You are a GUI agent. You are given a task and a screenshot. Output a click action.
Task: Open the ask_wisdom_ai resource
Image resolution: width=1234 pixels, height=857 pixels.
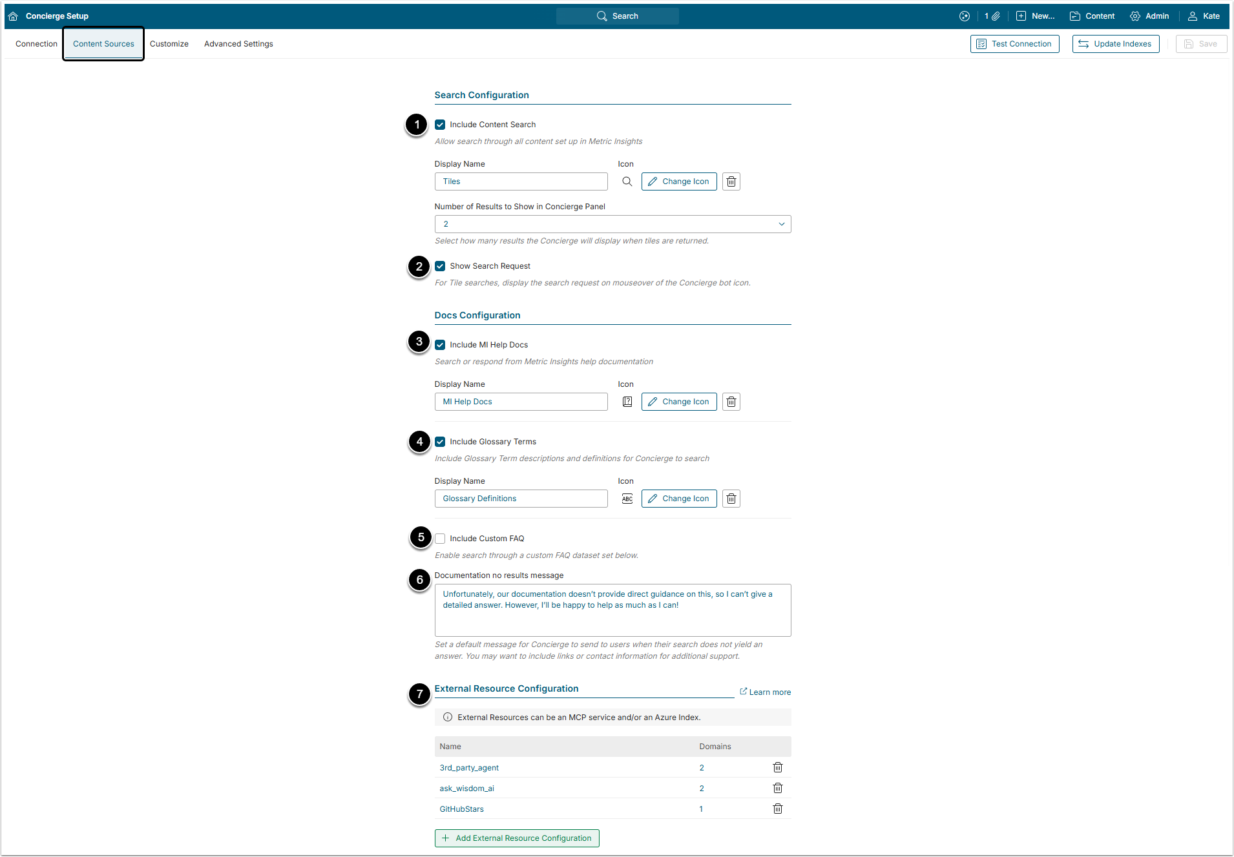tap(466, 789)
